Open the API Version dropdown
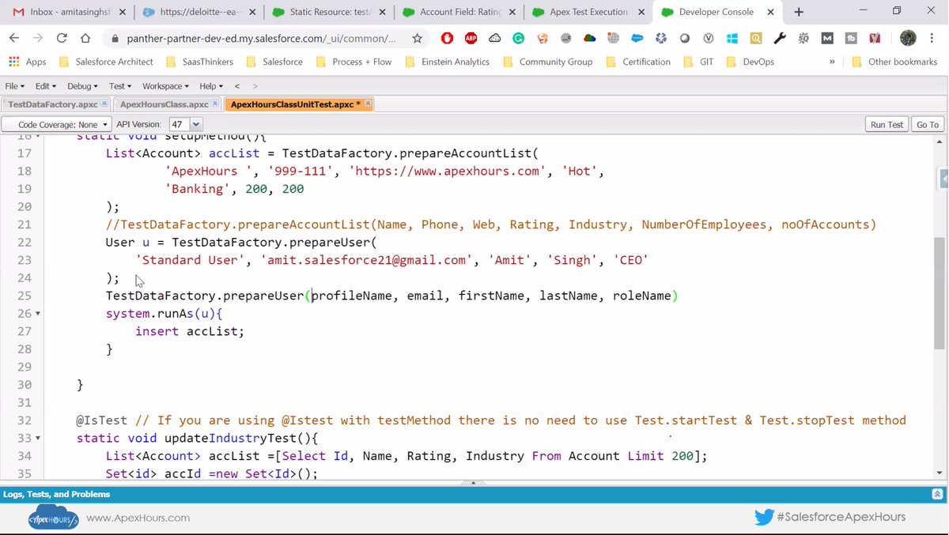 coord(195,124)
